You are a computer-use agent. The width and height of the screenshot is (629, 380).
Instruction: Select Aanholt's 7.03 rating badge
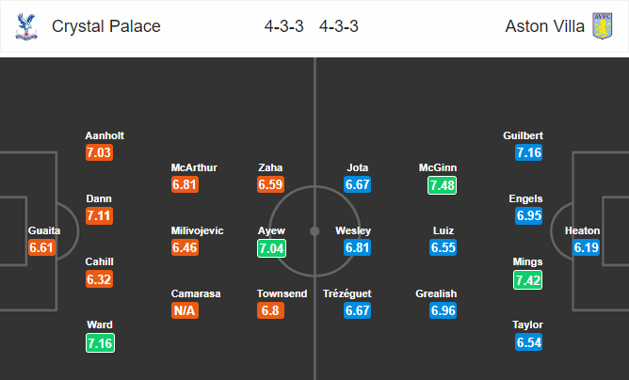(x=99, y=152)
